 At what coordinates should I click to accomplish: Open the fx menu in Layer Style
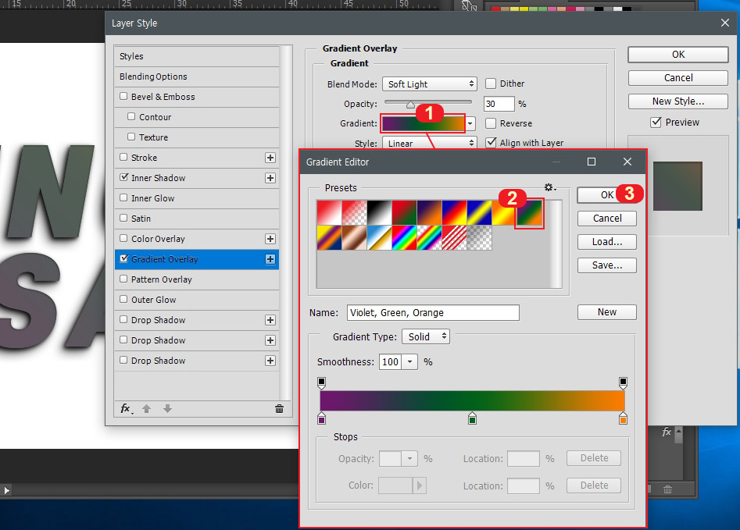click(127, 408)
